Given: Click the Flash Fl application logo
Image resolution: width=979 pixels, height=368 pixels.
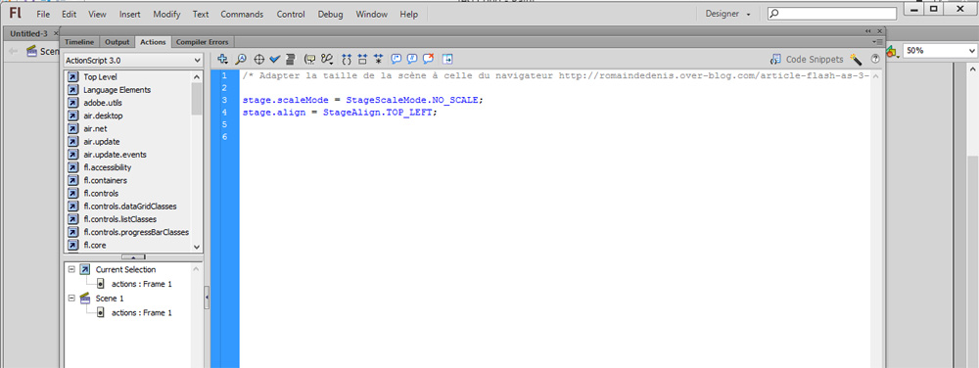Looking at the screenshot, I should pos(16,13).
